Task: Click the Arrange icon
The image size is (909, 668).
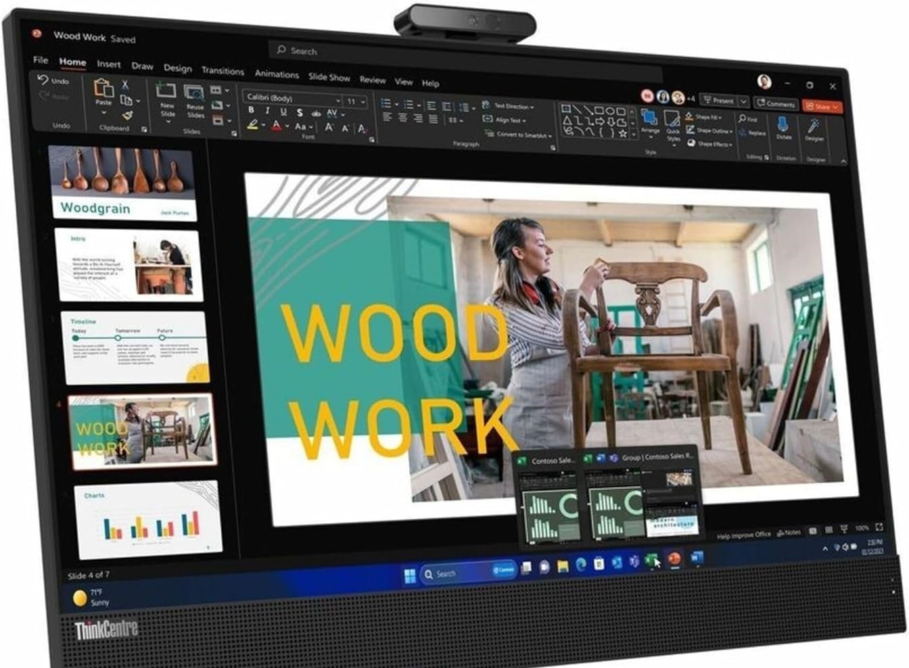Action: click(649, 118)
